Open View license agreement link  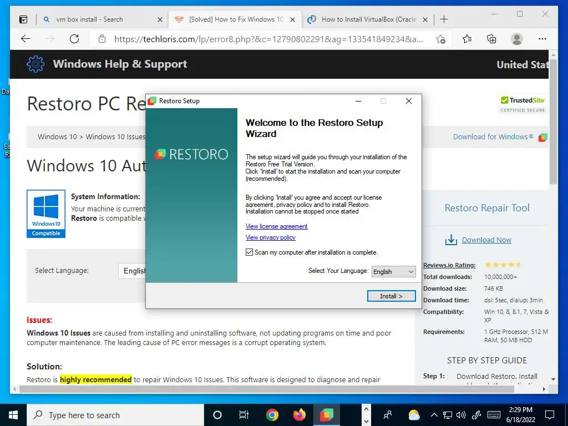point(276,226)
